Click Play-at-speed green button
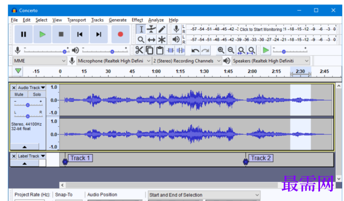The height and width of the screenshot is (201, 344). pyautogui.click(x=266, y=50)
